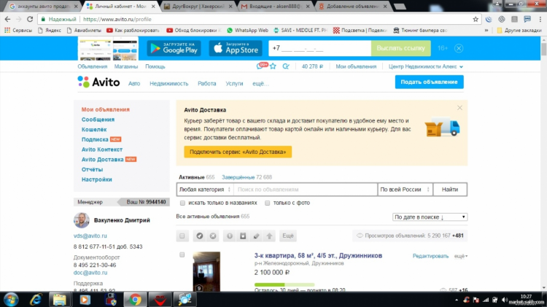The image size is (547, 307).
Task: Tick 'искать только в названиях' checkbox
Action: (x=182, y=203)
